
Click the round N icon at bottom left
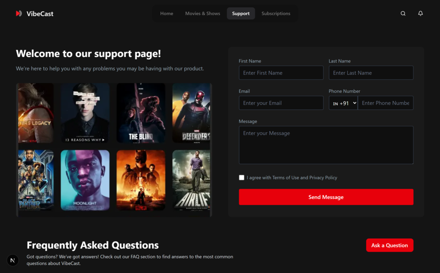(x=13, y=260)
